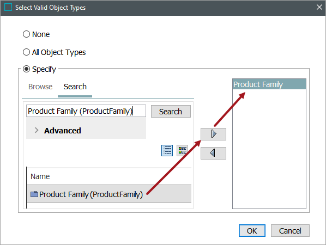Open the Search tab
Screen dimensions: 326x245
click(75, 87)
